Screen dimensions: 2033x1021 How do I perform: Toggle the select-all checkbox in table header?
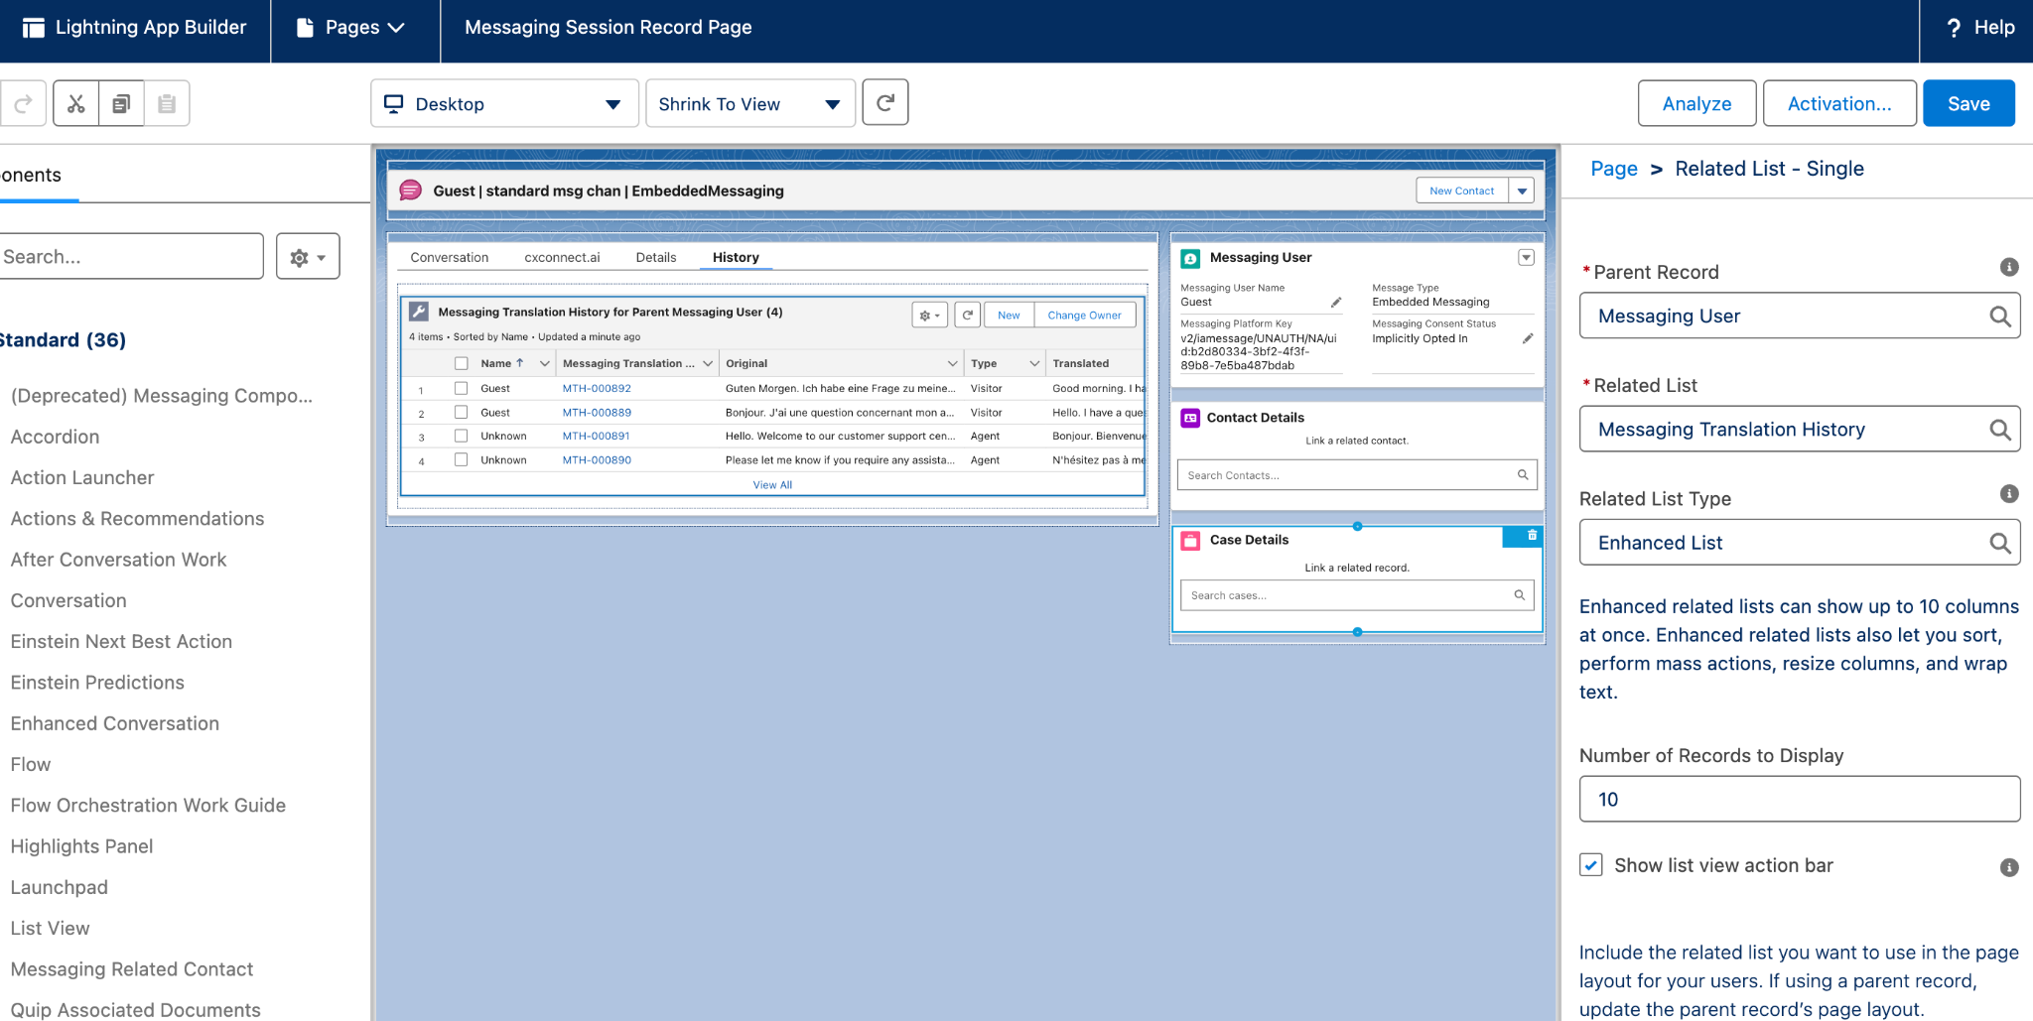pyautogui.click(x=461, y=363)
